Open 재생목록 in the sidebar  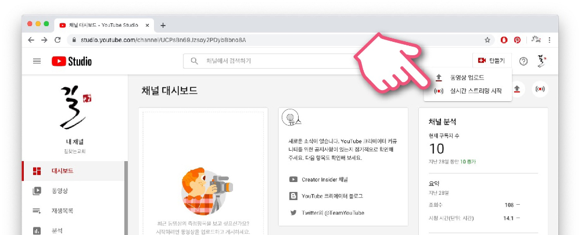click(x=62, y=210)
